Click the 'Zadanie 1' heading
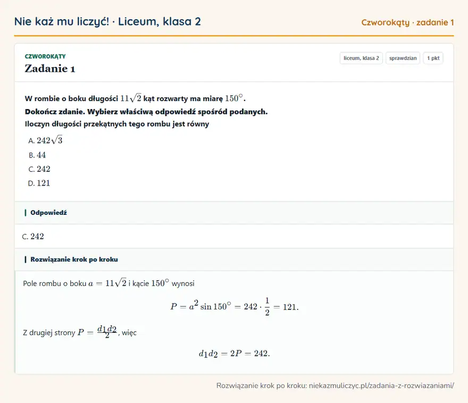This screenshot has width=468, height=403. pyautogui.click(x=50, y=69)
